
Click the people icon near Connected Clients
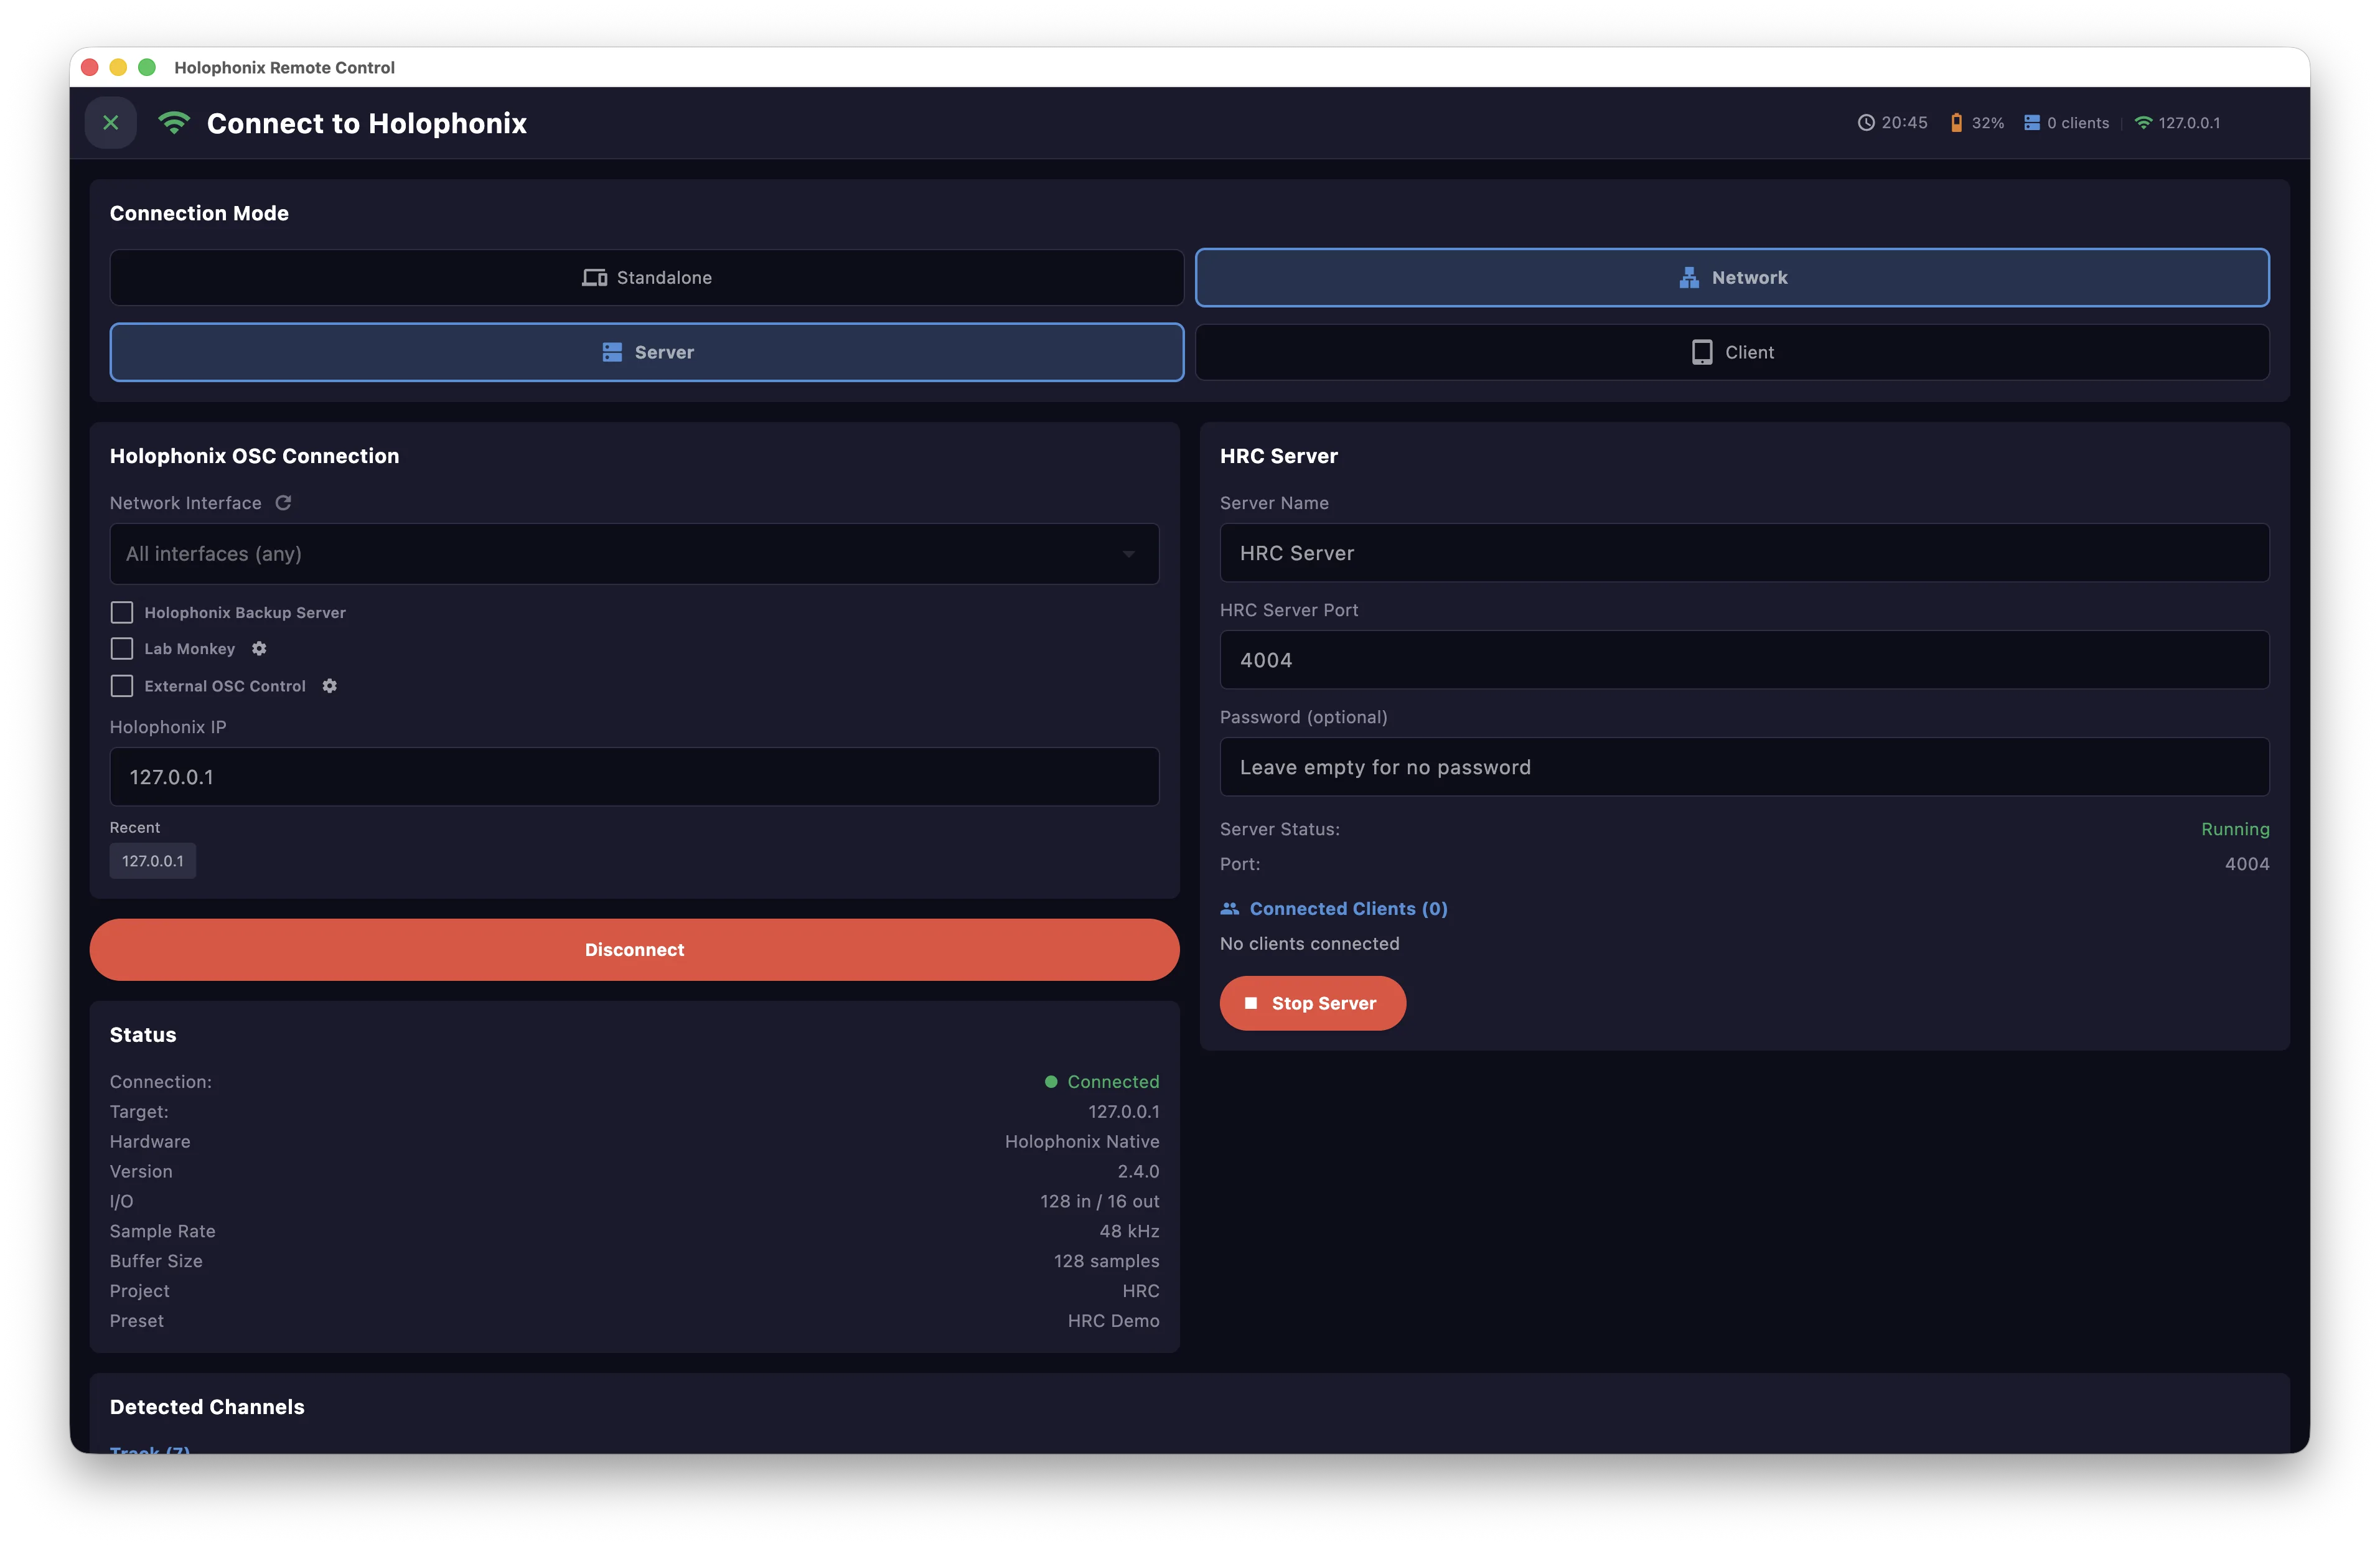tap(1229, 909)
